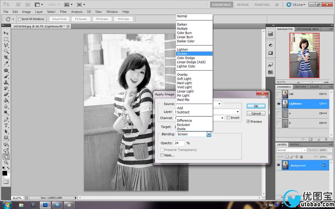335x209 pixels.
Task: Select the Clone Stamp tool
Action: coord(6,82)
